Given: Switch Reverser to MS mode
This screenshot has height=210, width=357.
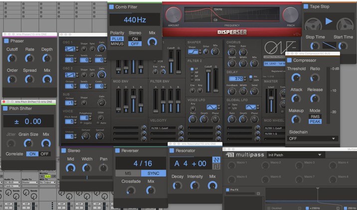Looking at the screenshot, I should coord(128,173).
